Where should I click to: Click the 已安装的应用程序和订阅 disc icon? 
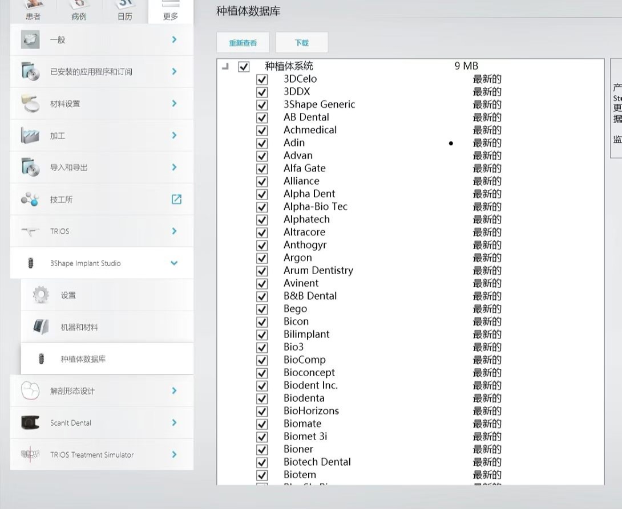(x=31, y=71)
